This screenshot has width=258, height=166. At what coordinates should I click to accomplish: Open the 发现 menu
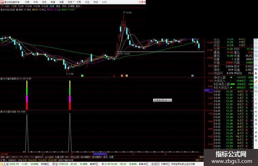(x=70, y=2)
